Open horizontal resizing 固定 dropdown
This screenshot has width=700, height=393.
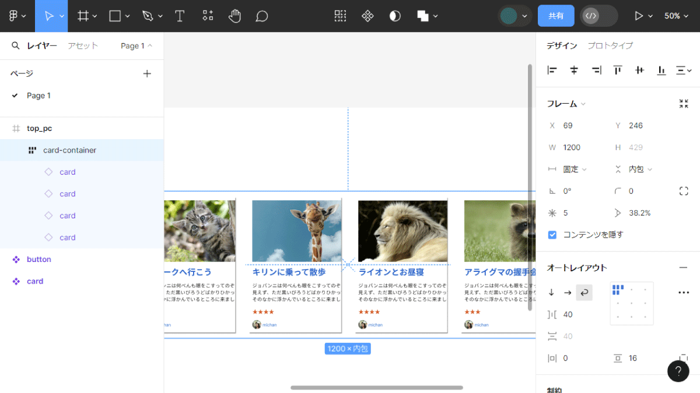[x=575, y=169]
